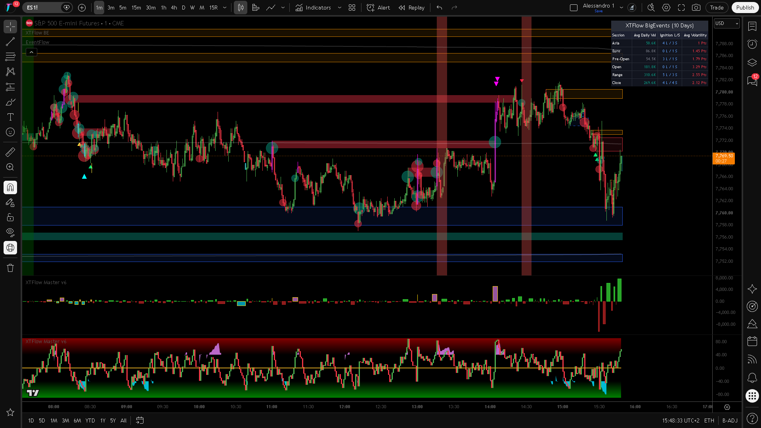This screenshot has width=761, height=428.
Task: Open the Indicators dialog
Action: click(x=313, y=8)
